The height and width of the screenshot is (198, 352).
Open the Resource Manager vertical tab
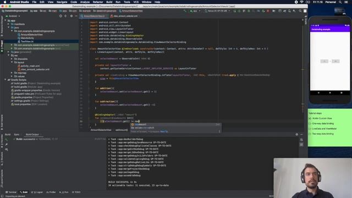click(x=2, y=25)
